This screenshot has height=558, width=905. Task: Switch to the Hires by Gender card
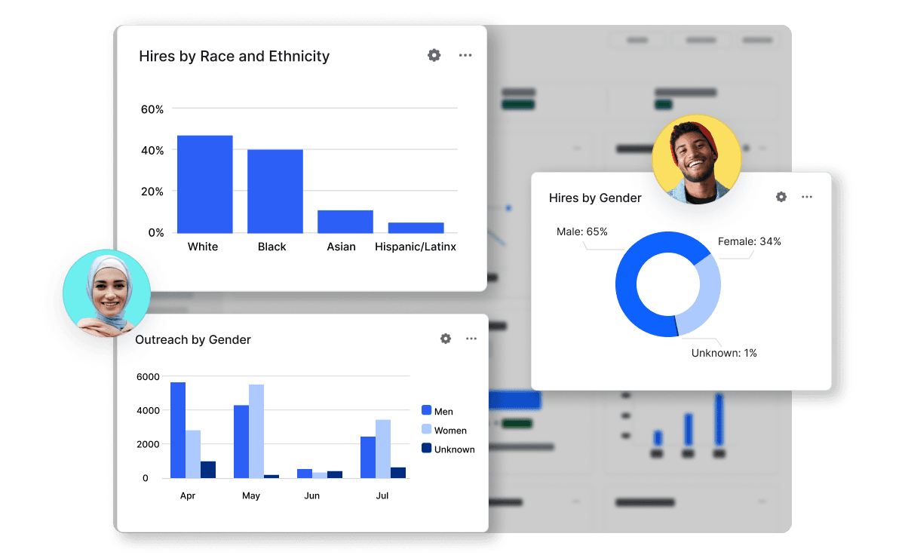(x=595, y=198)
